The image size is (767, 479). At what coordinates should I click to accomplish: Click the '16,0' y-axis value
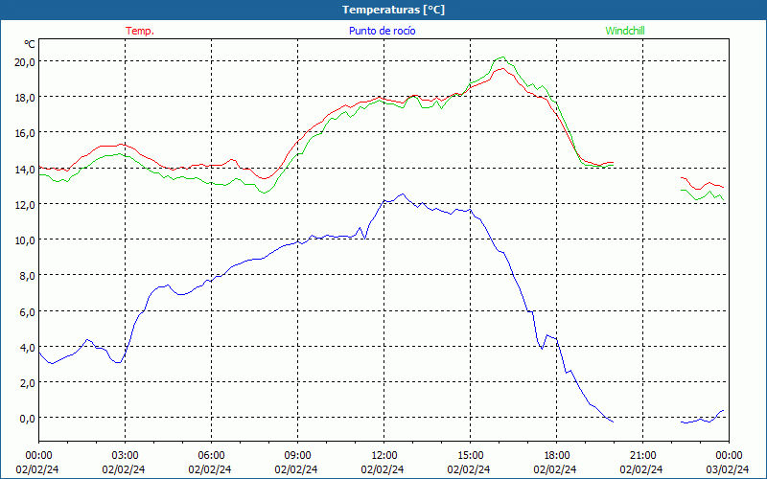pyautogui.click(x=26, y=133)
